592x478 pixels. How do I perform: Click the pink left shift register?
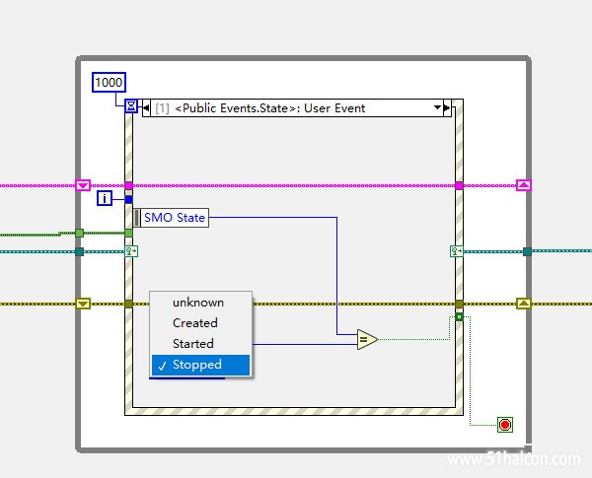[83, 185]
